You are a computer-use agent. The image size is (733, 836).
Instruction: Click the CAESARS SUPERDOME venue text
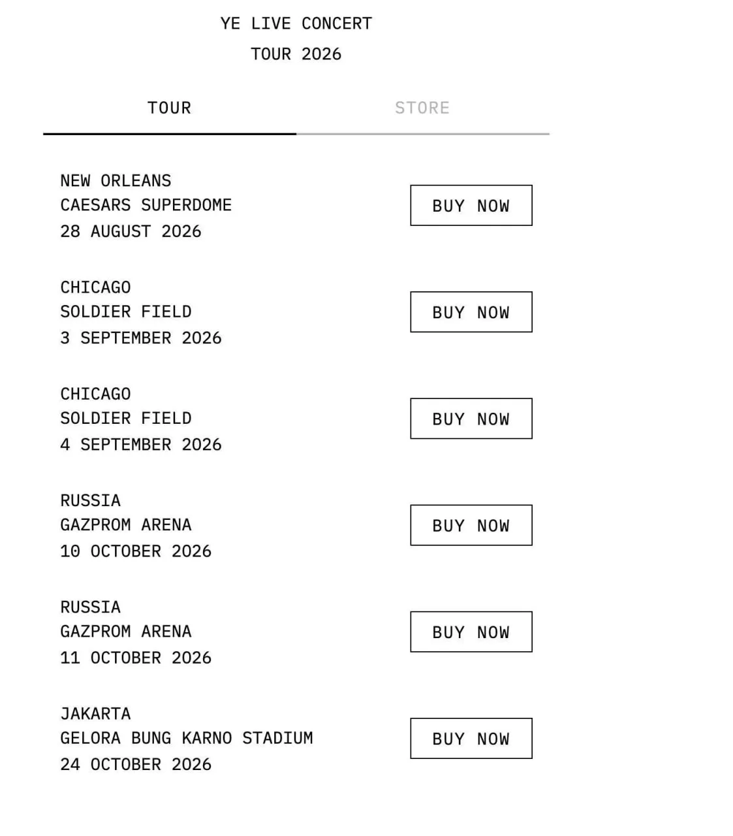tap(146, 205)
